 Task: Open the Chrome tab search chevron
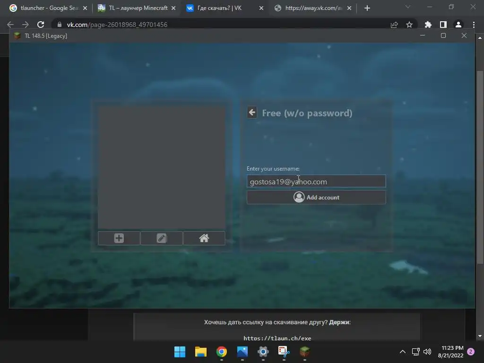pos(408,7)
